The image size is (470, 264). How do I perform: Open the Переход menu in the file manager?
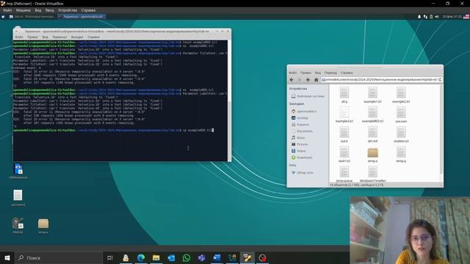(x=330, y=73)
